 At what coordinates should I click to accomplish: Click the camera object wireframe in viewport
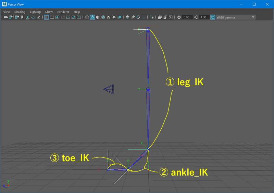point(109,89)
